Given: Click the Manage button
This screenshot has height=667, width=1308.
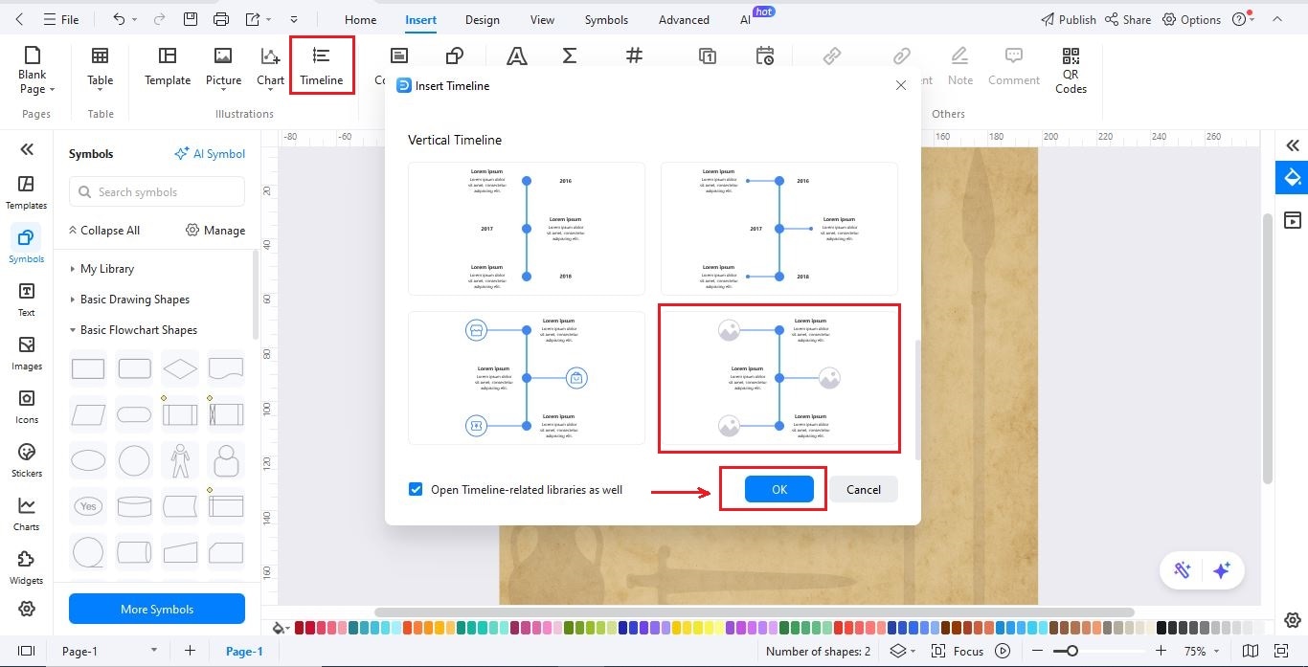Looking at the screenshot, I should pyautogui.click(x=215, y=231).
